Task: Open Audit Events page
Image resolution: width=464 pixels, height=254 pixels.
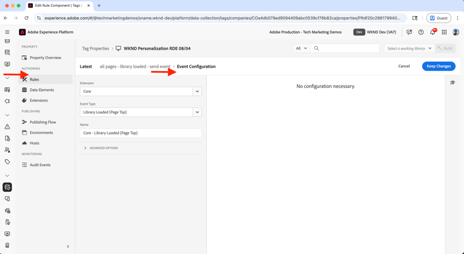Action: (x=40, y=165)
